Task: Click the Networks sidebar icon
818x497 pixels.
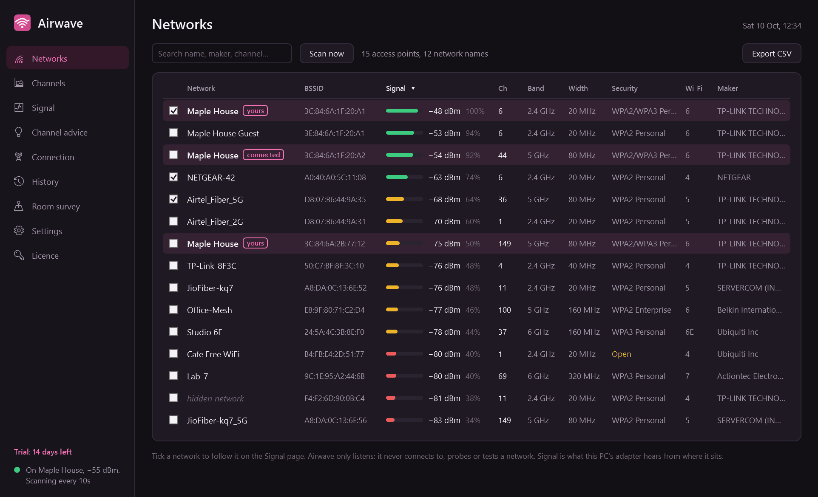Action: coord(19,59)
